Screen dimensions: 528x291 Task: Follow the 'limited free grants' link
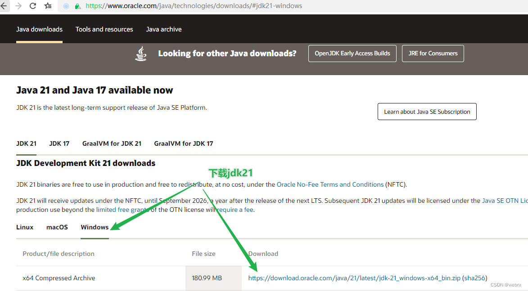pyautogui.click(x=122, y=210)
